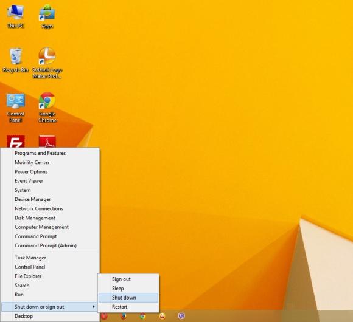Launch Disk Management

[50, 218]
